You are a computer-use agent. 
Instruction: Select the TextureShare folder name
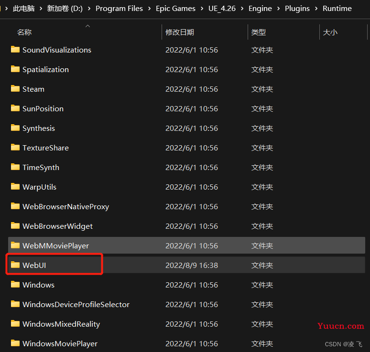pyautogui.click(x=45, y=148)
